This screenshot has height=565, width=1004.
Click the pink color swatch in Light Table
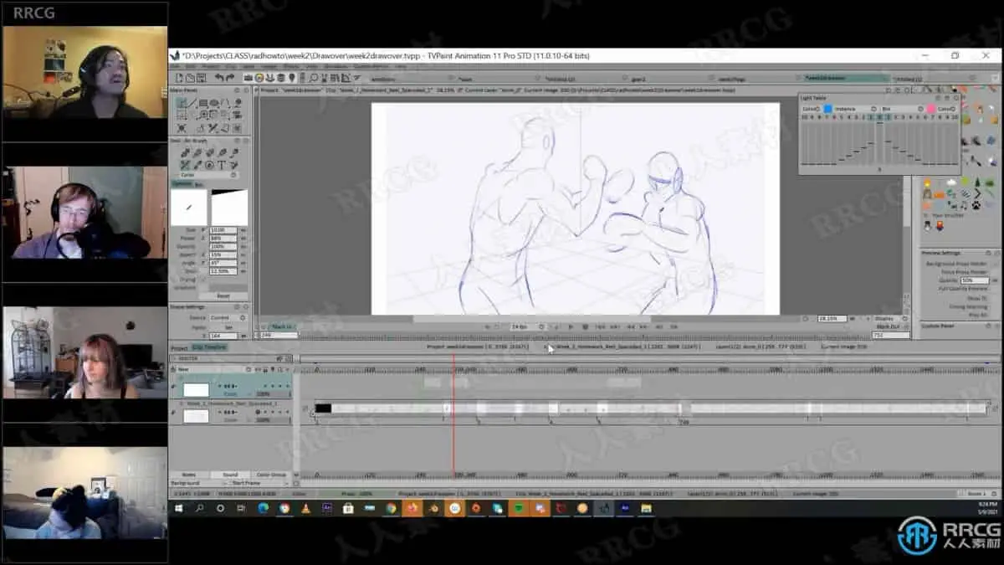930,109
